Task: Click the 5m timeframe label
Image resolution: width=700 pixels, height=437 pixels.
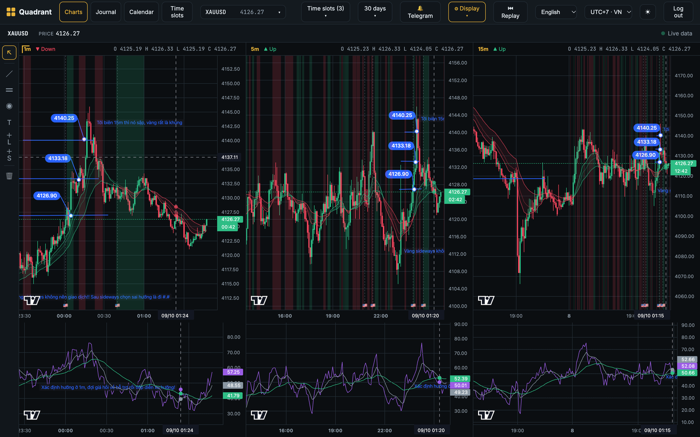Action: tap(255, 49)
